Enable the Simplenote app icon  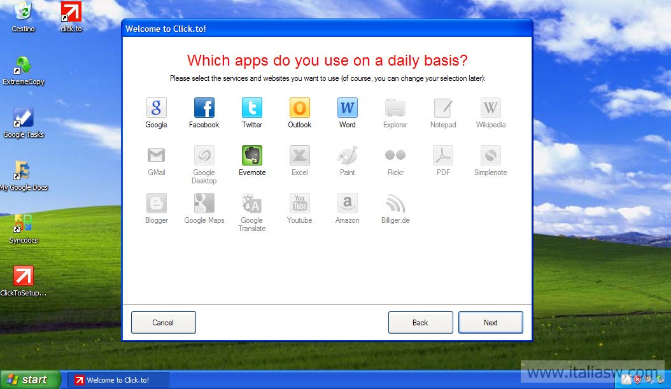491,155
